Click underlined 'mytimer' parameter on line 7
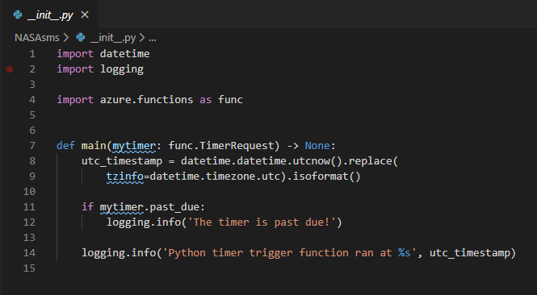537x295 pixels. [134, 147]
